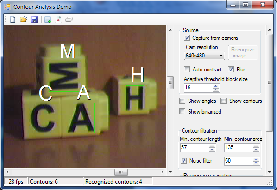
Task: Decrease Min. contour area with down arrow
Action: (256, 150)
